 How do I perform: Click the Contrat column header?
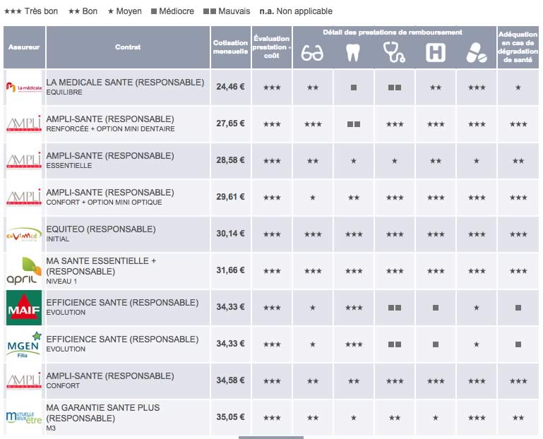click(x=128, y=47)
